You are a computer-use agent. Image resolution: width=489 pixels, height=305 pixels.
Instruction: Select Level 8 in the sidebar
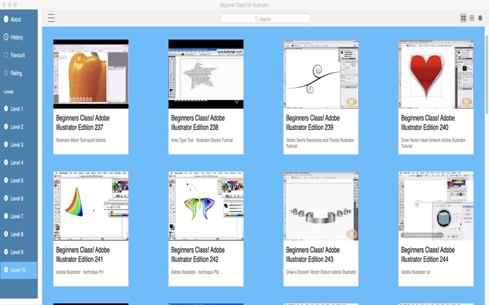[19, 234]
